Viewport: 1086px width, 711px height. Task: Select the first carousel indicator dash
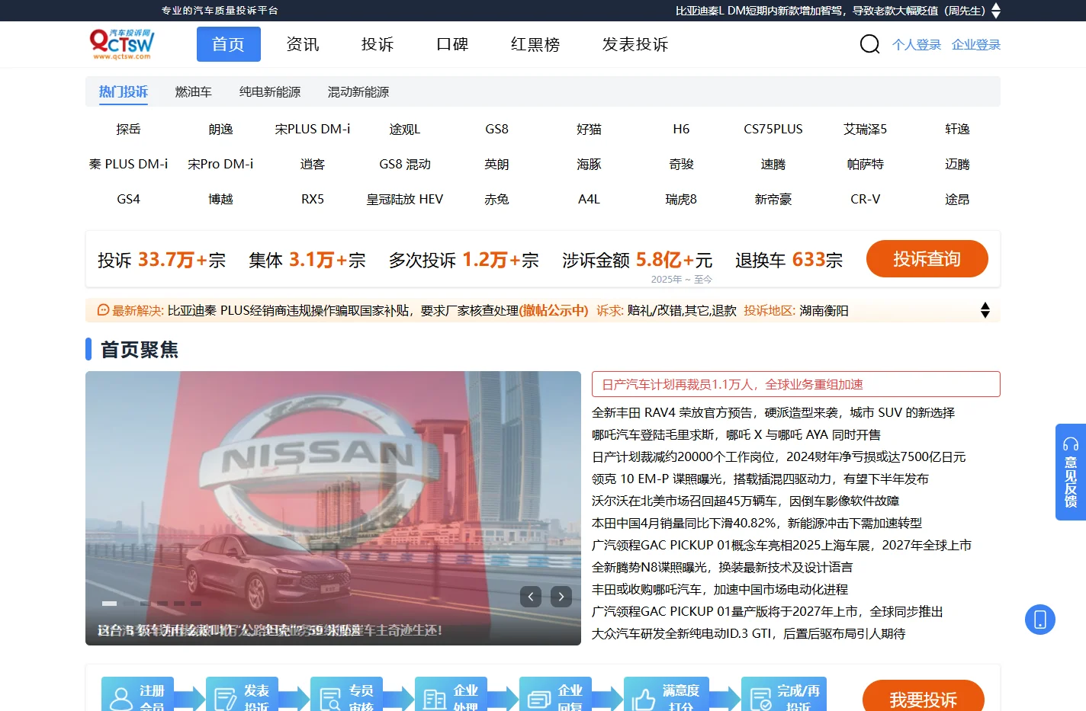[x=110, y=604]
